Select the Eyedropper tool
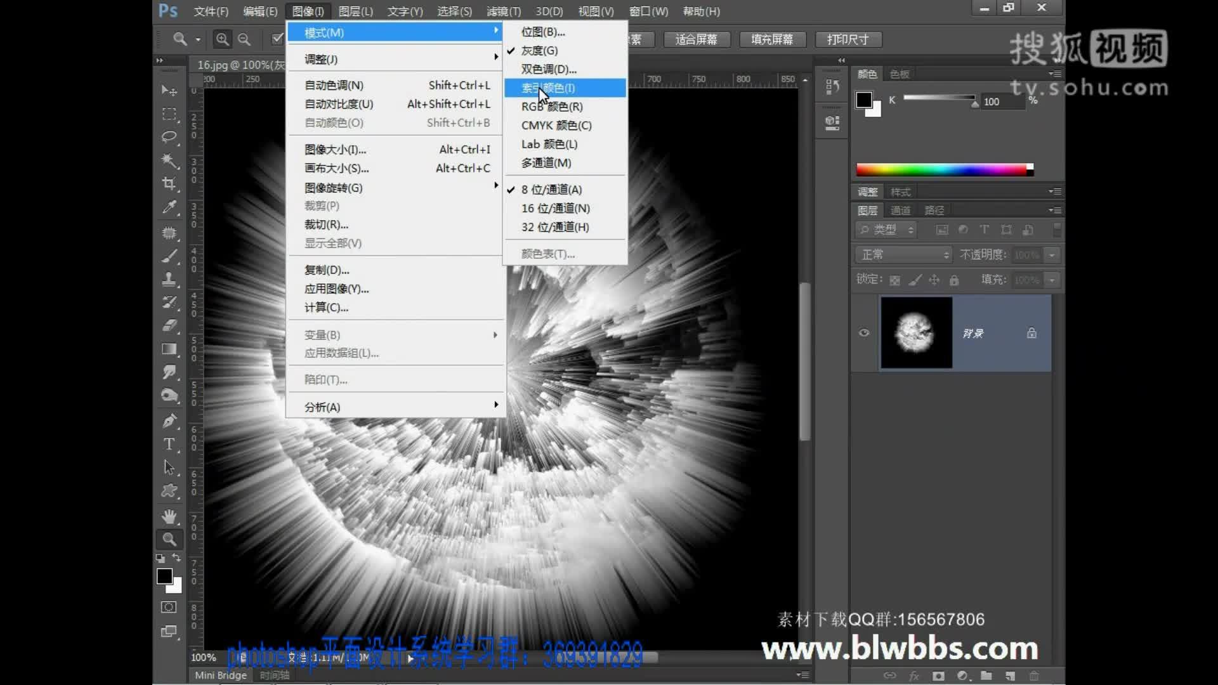This screenshot has height=685, width=1218. pyautogui.click(x=169, y=207)
